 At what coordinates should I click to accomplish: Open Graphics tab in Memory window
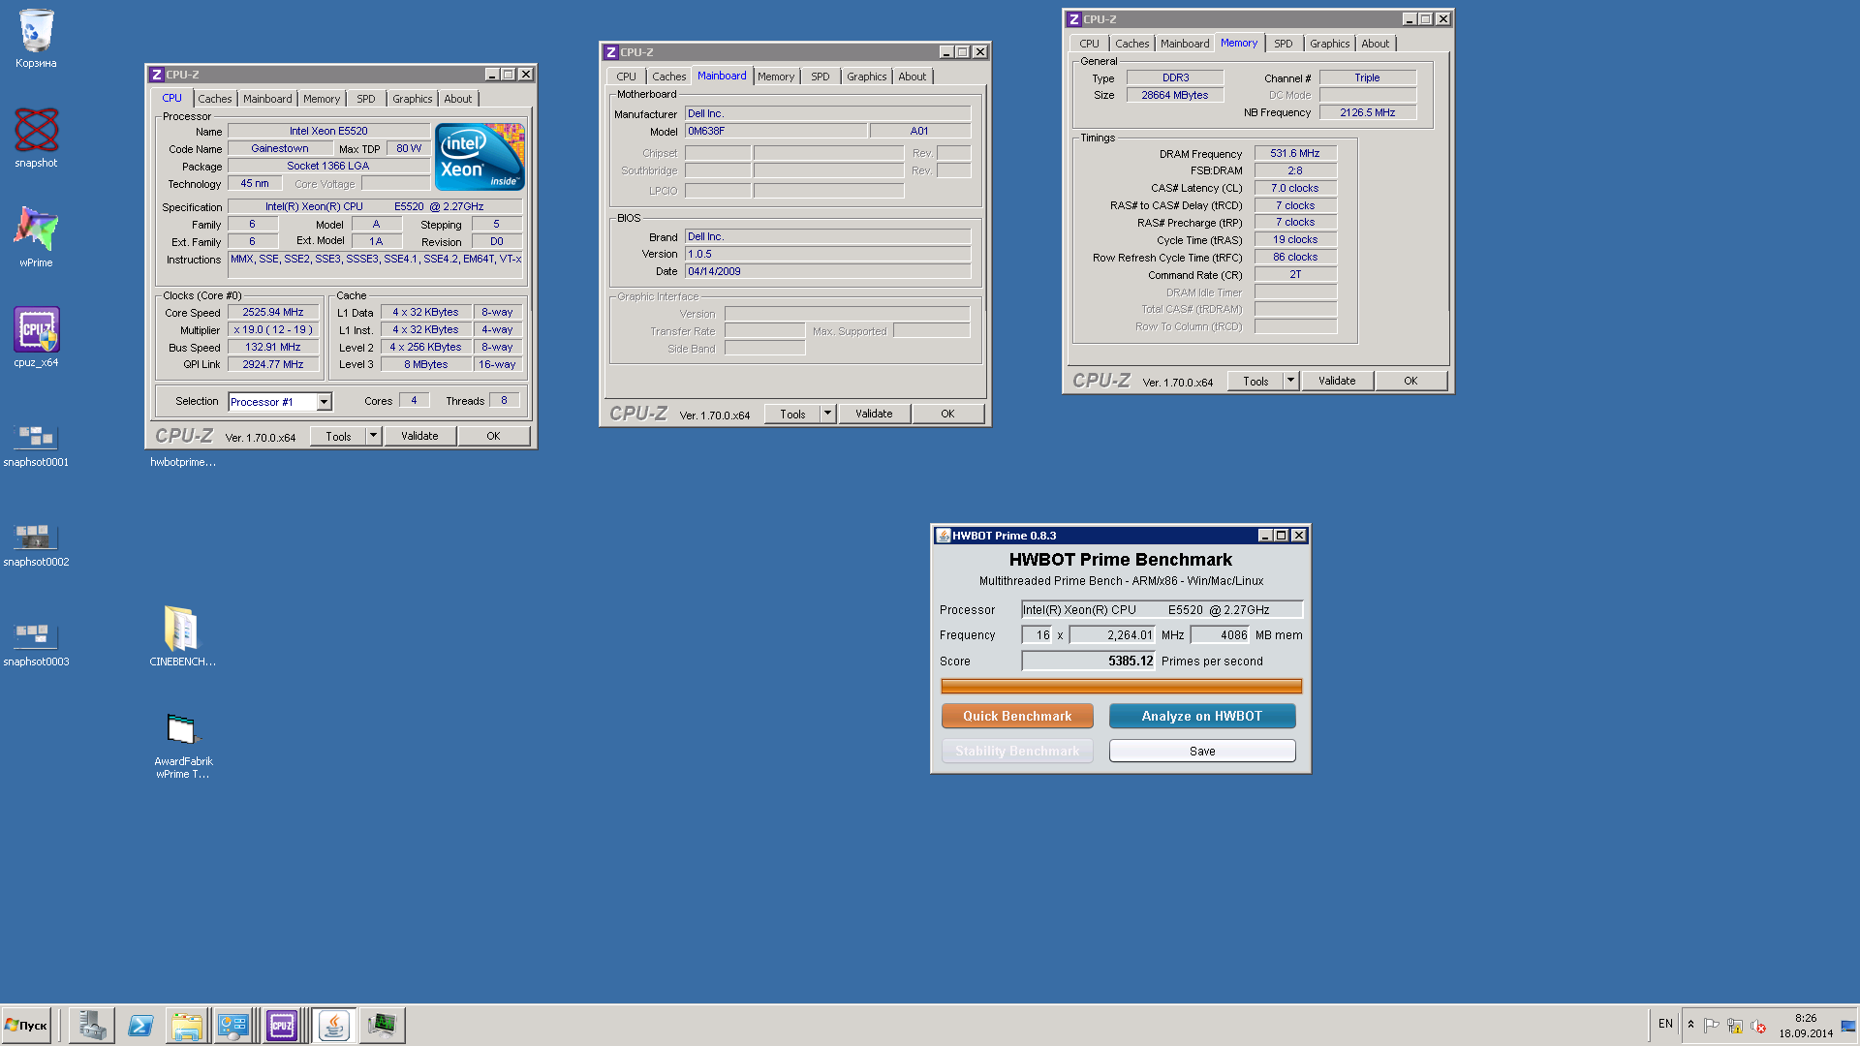tap(1329, 44)
